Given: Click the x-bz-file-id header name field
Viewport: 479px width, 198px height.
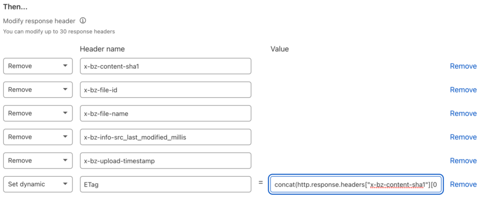Looking at the screenshot, I should tap(165, 90).
